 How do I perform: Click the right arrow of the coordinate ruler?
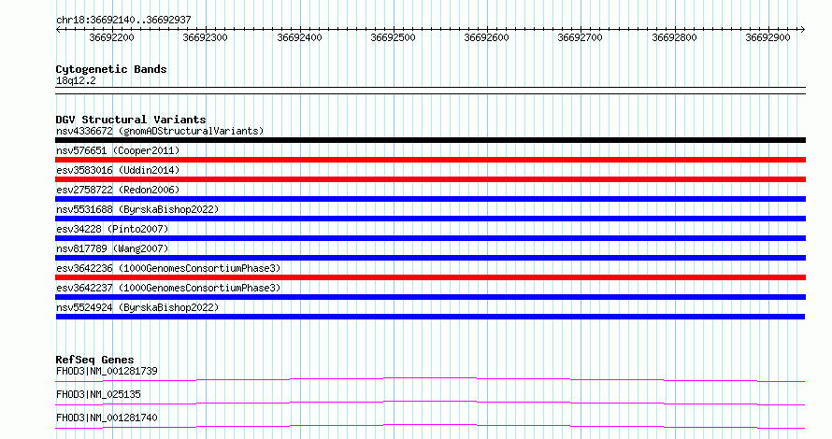[x=803, y=30]
